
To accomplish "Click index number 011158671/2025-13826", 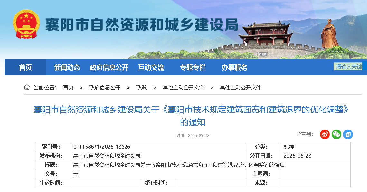I will tap(102, 147).
